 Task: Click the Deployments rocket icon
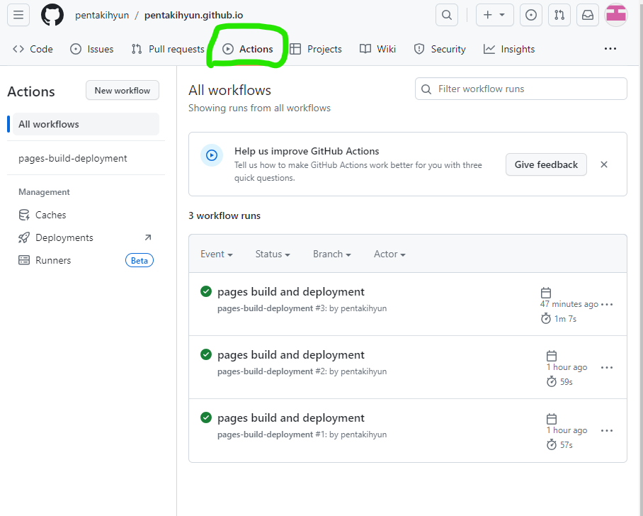pyautogui.click(x=24, y=237)
